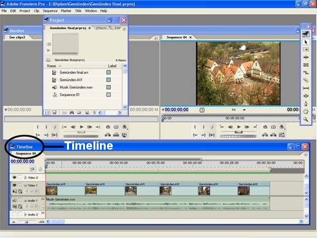Create a new bin in Project panel
The height and width of the screenshot is (238, 317).
(x=79, y=112)
